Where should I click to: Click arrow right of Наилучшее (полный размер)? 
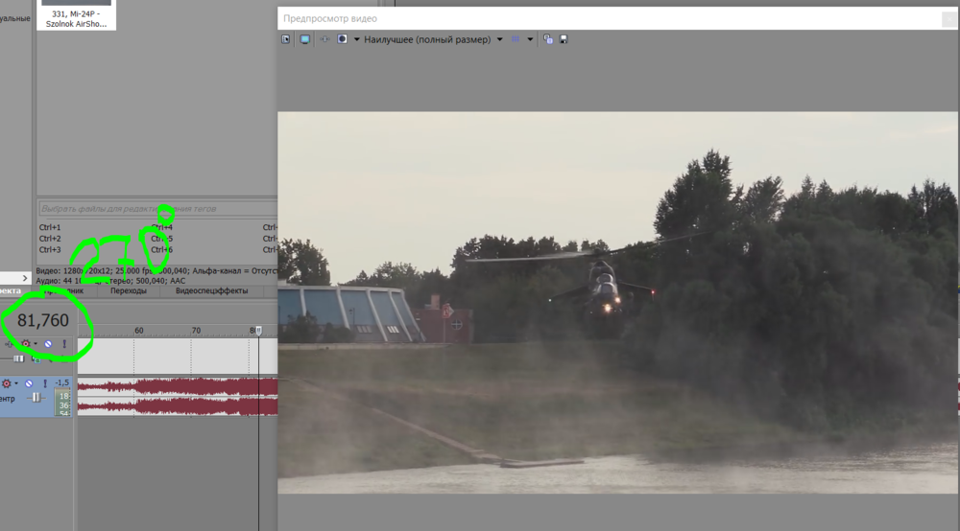coord(499,39)
